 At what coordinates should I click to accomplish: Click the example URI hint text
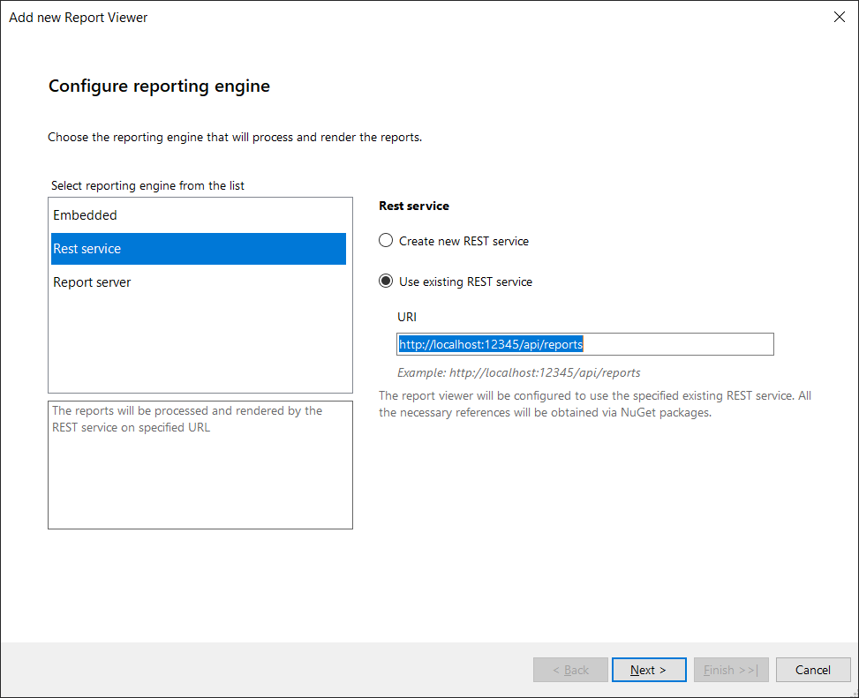519,372
